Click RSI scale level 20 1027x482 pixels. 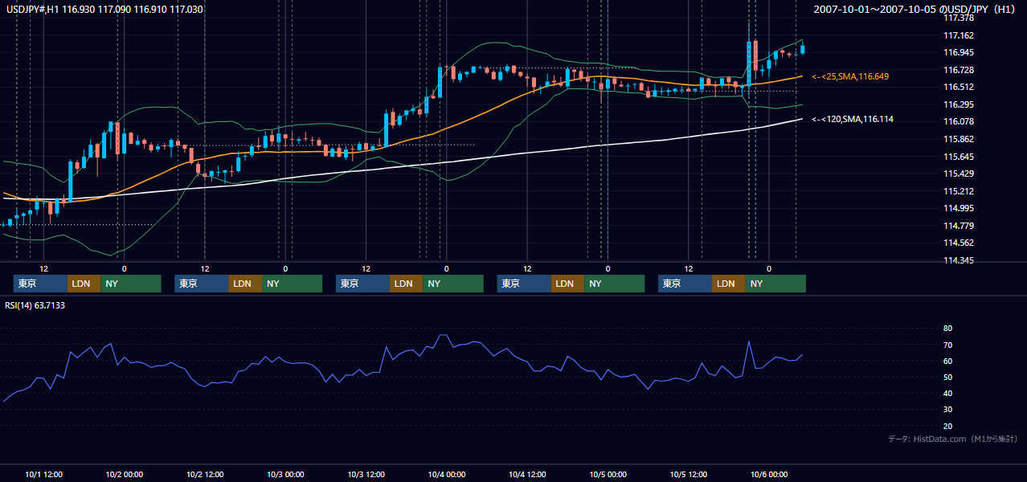coord(947,426)
